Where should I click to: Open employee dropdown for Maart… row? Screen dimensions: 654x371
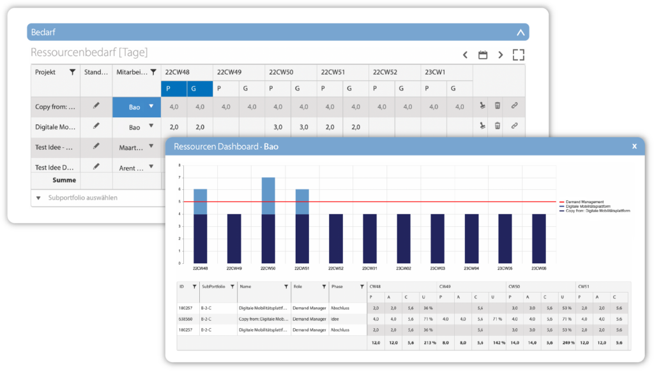(151, 147)
